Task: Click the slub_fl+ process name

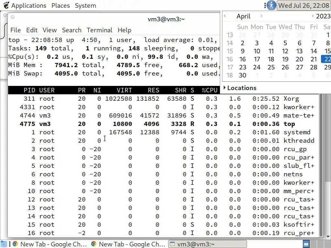Action: coord(299,166)
